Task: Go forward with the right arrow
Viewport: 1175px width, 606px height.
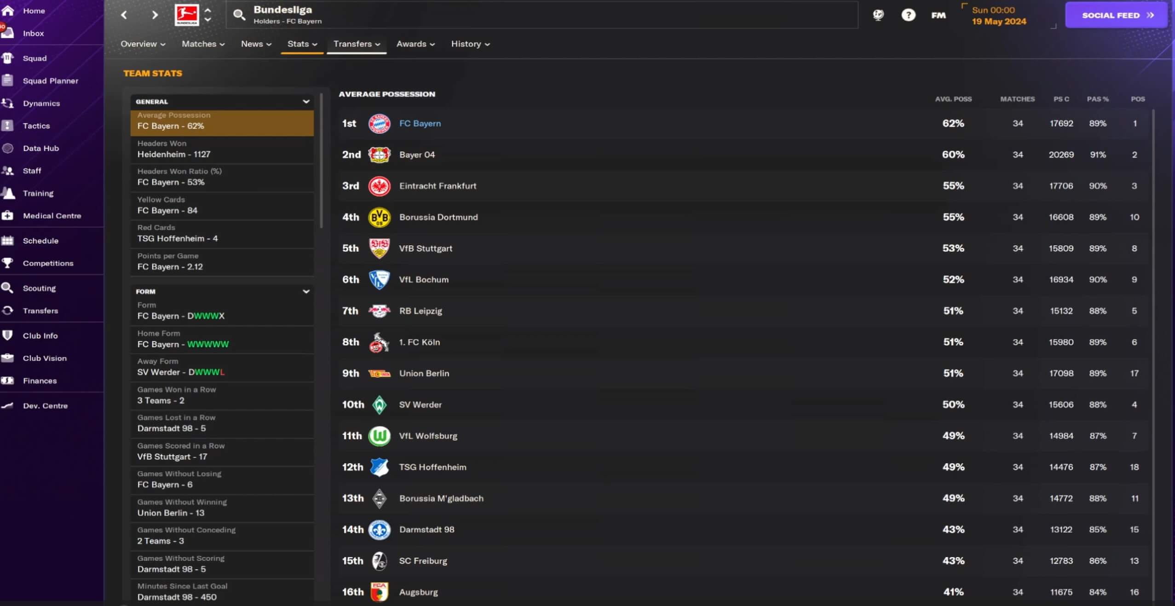Action: [155, 15]
